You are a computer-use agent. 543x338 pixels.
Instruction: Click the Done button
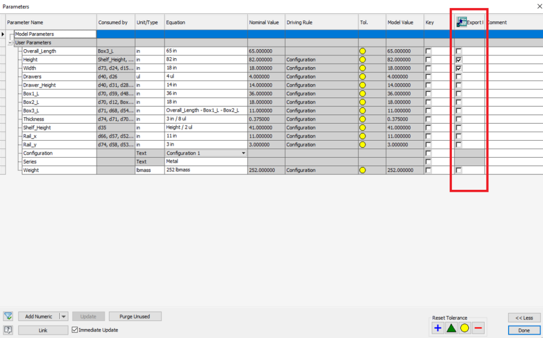pyautogui.click(x=523, y=330)
